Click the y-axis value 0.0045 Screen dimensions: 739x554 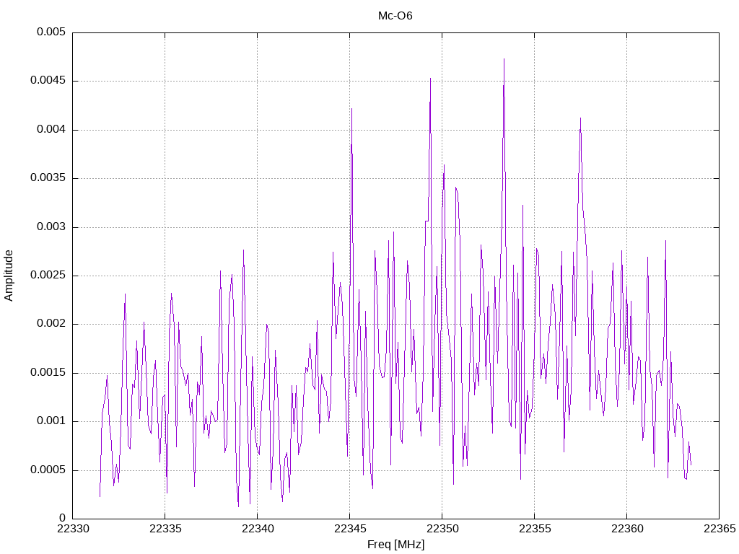[x=48, y=81]
